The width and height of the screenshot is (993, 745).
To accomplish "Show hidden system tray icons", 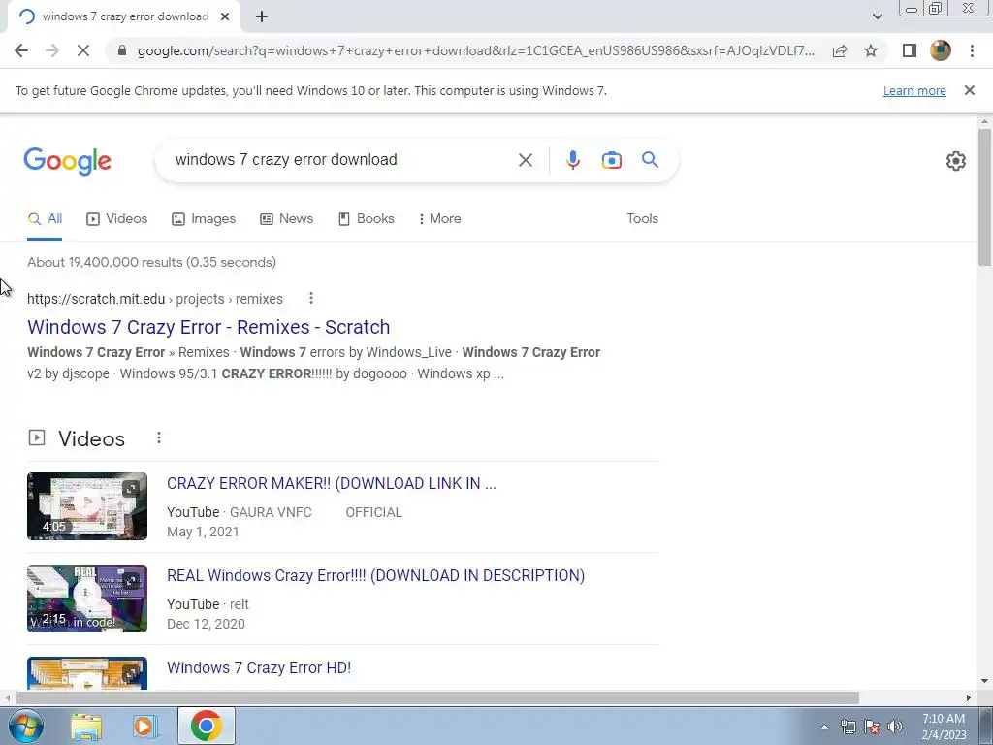I will point(824,727).
